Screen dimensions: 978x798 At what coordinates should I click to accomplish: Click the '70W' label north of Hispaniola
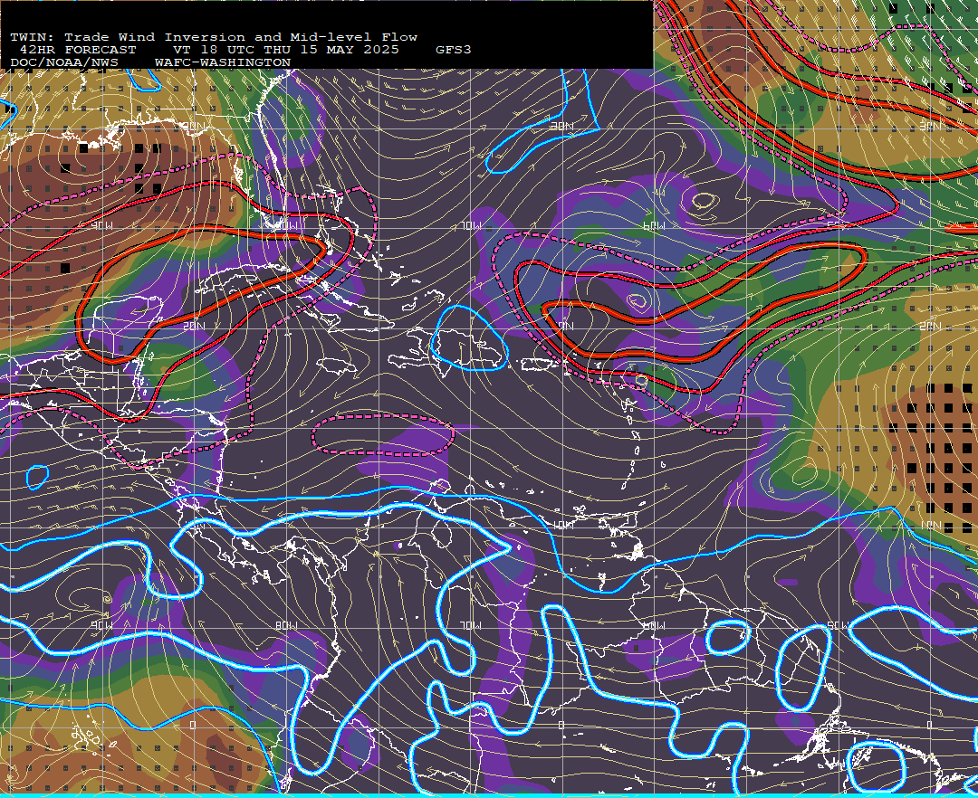coord(471,226)
